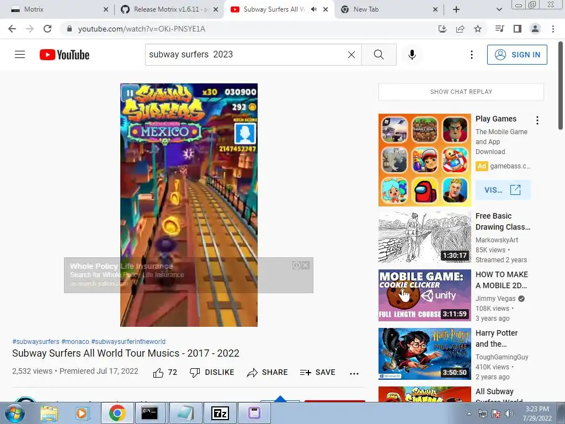Switch to the New Tab tab
This screenshot has width=565, height=424.
pyautogui.click(x=389, y=9)
